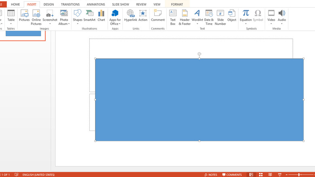Click English (United States) language button
The image size is (315, 177).
[x=38, y=175]
